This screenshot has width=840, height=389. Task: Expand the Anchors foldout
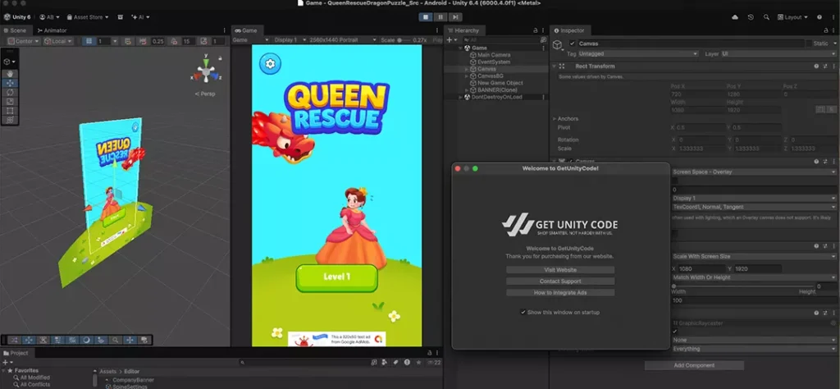(555, 119)
